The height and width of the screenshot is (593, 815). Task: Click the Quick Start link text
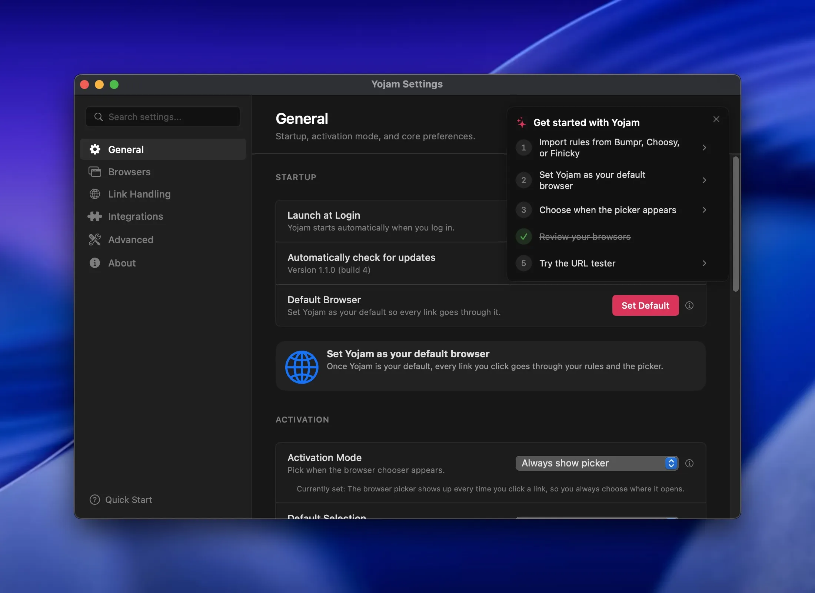pos(129,500)
